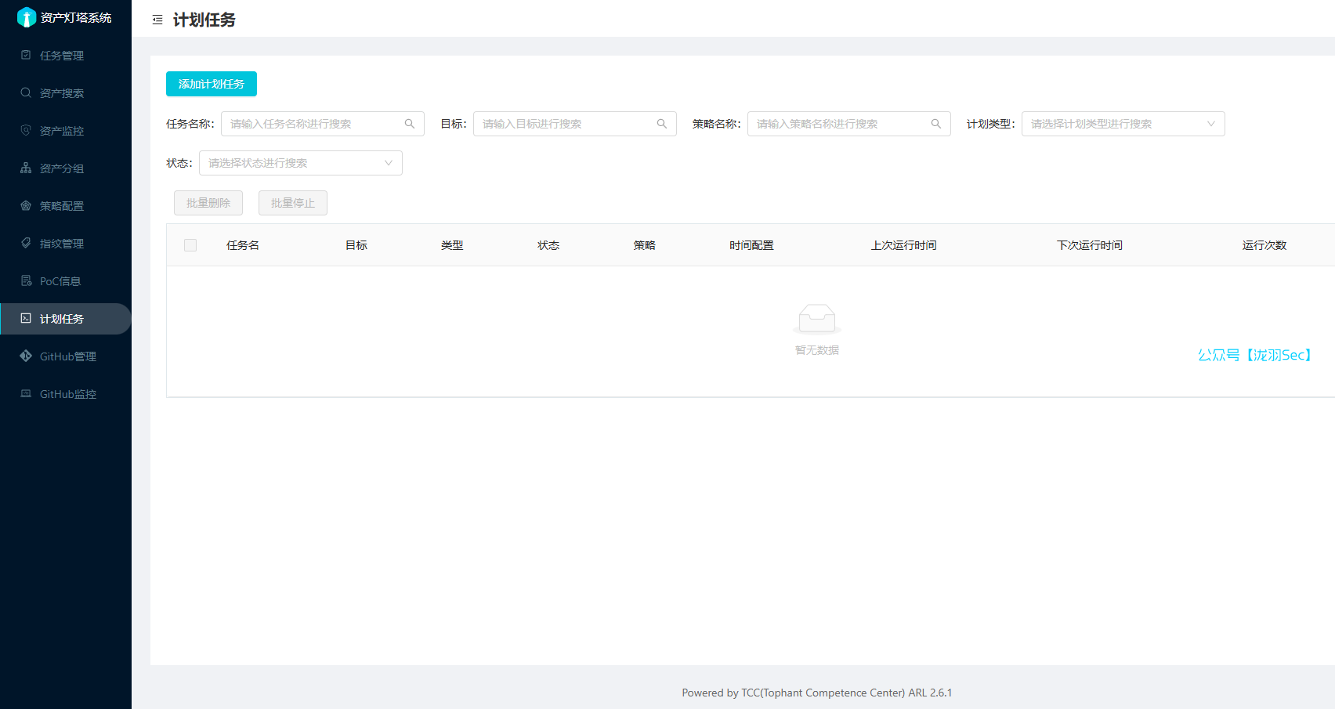Image resolution: width=1335 pixels, height=709 pixels.
Task: Click the 计划类型 dropdown chevron arrow
Action: click(1211, 124)
